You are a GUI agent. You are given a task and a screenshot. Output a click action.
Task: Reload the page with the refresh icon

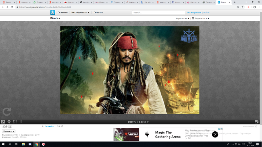pyautogui.click(x=12, y=7)
